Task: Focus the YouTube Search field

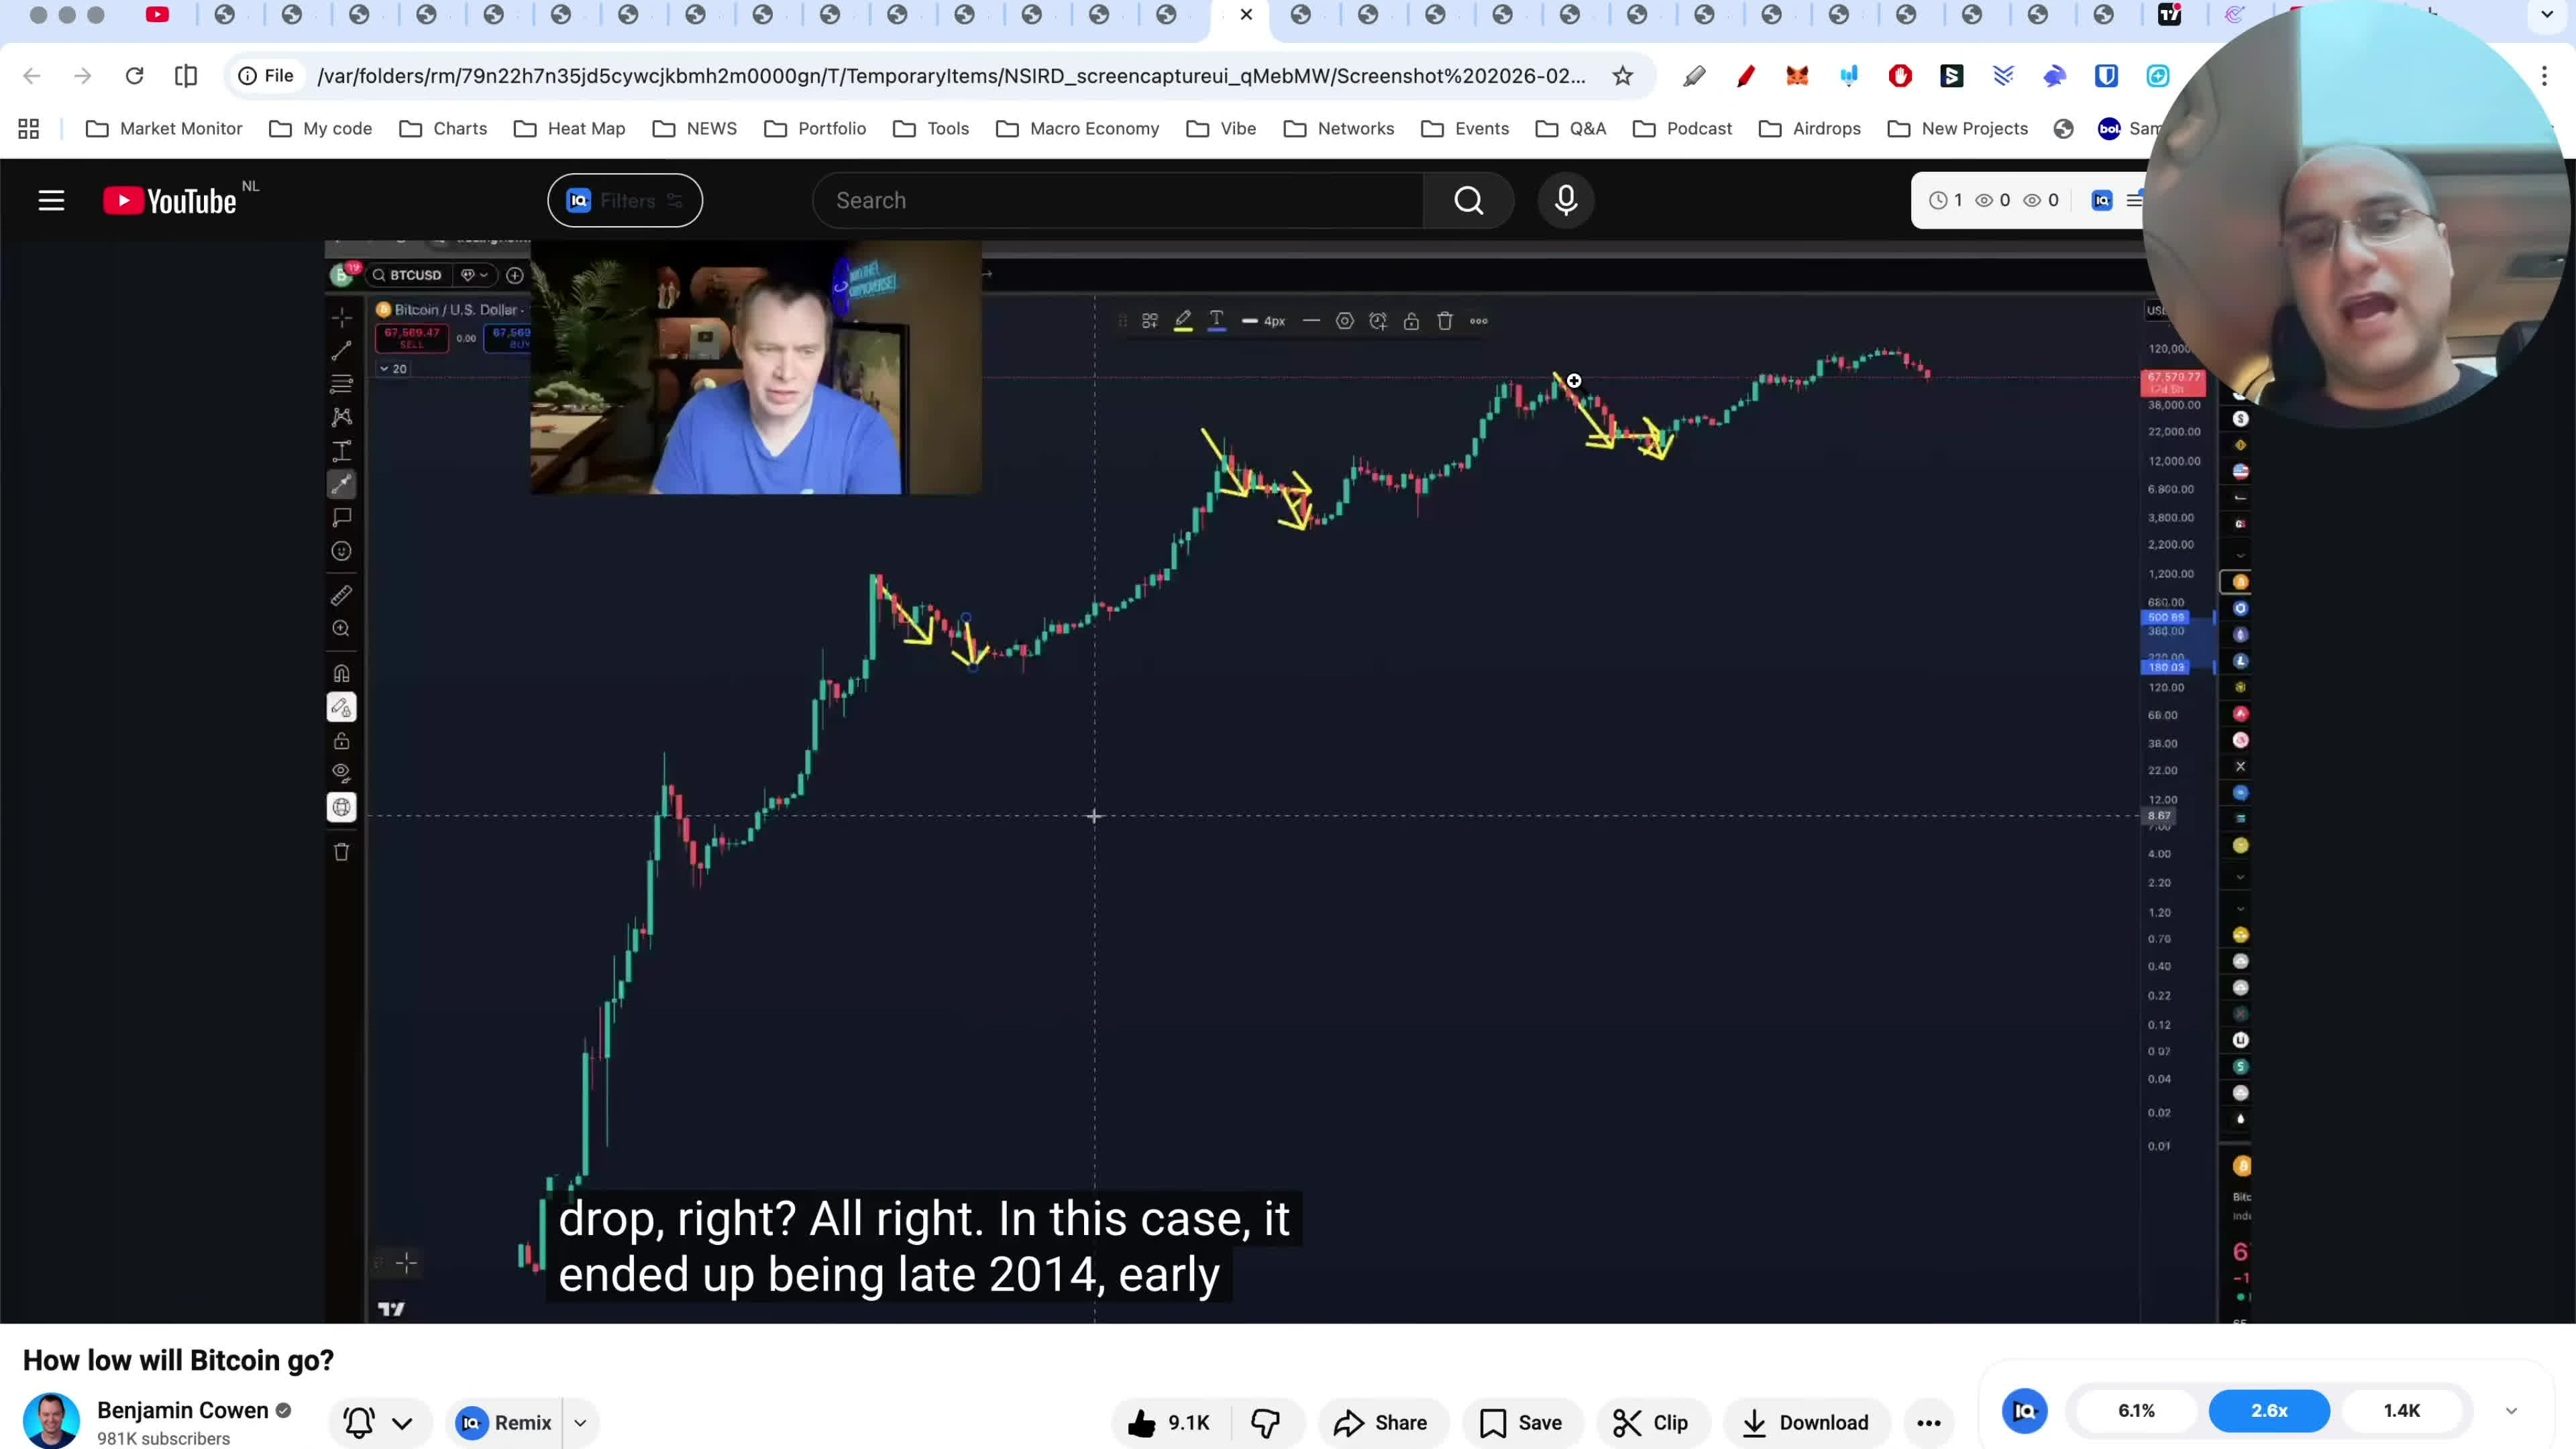Action: [x=1118, y=201]
